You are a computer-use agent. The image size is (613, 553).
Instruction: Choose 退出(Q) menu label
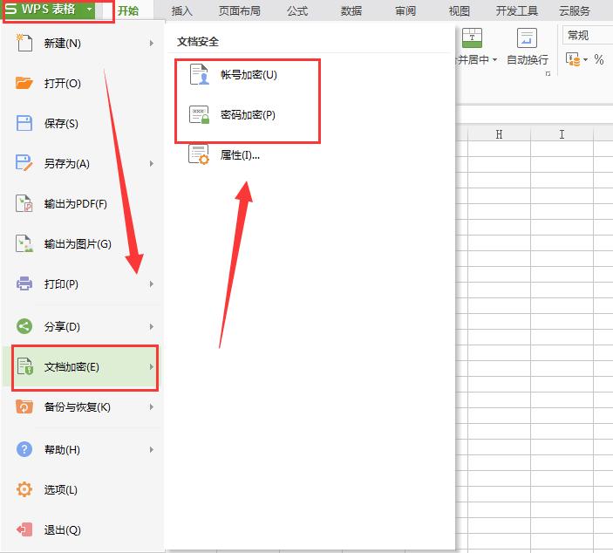tap(63, 530)
